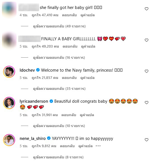
Task: Like the "she finally got her baby girl" comment
Action: pos(146,9)
